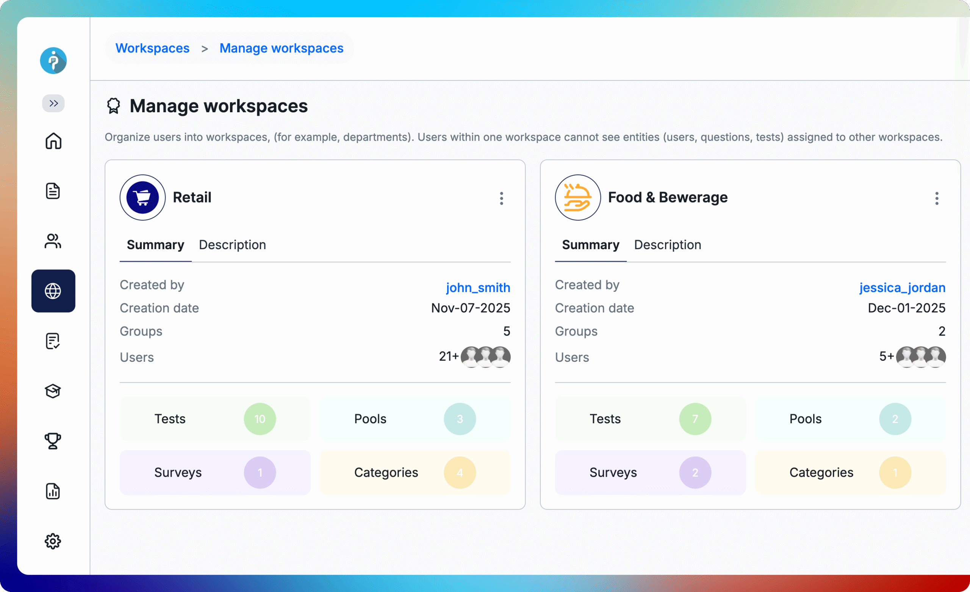970x592 pixels.
Task: Switch to Description tab on Retail card
Action: 232,244
